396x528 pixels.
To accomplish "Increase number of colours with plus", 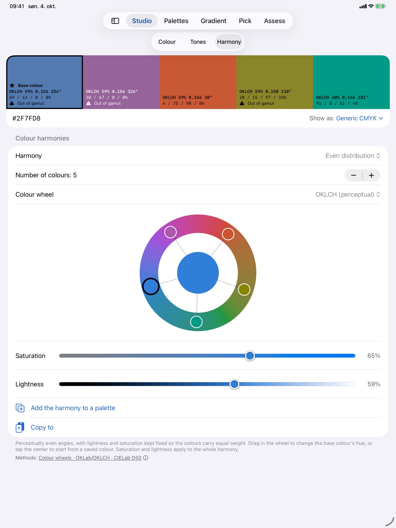I will [x=371, y=175].
